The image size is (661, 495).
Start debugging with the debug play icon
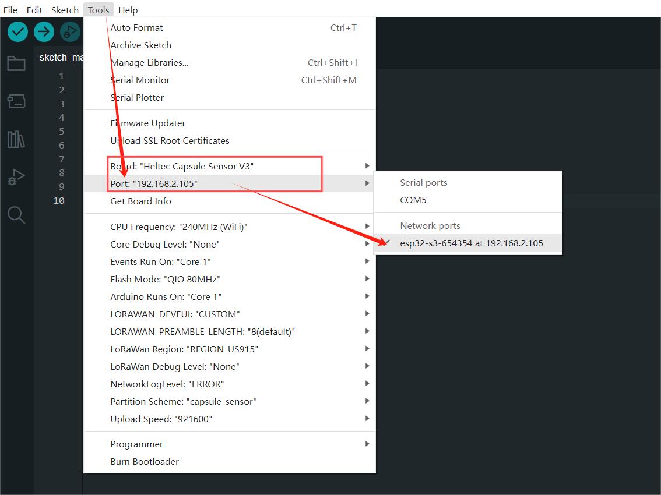70,31
